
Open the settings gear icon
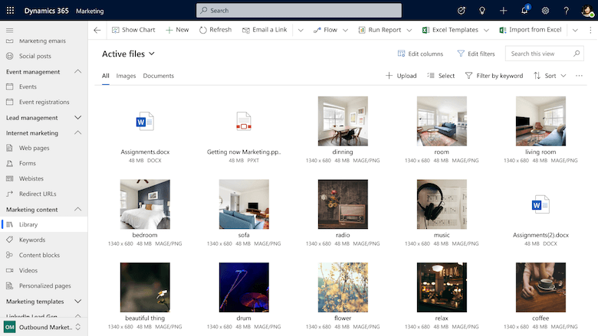(x=545, y=11)
